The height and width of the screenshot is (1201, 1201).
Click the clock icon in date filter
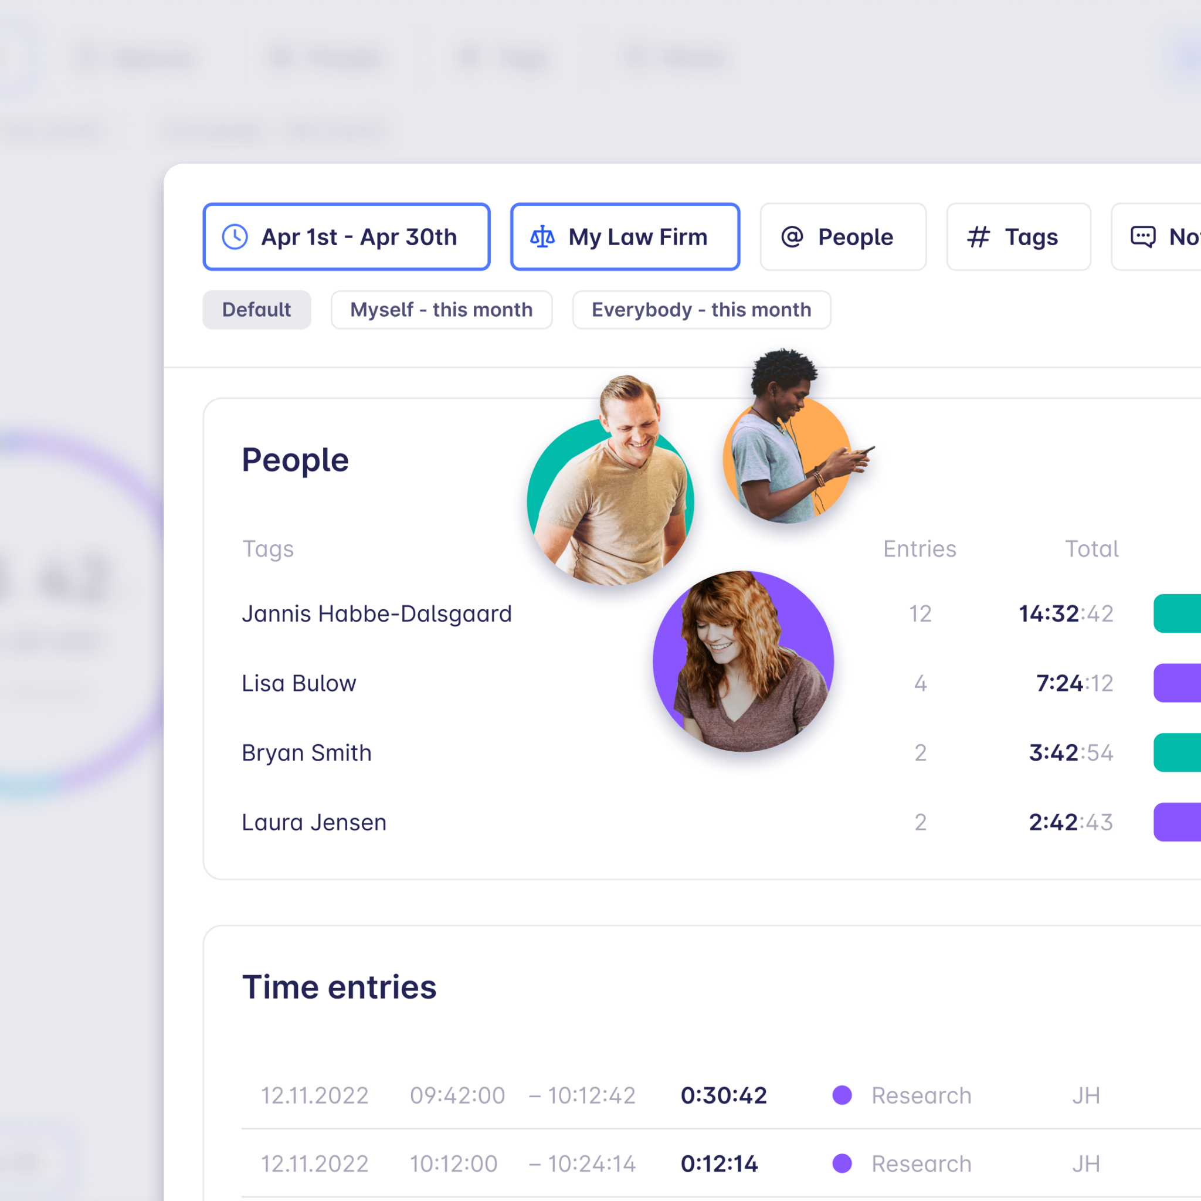tap(235, 237)
